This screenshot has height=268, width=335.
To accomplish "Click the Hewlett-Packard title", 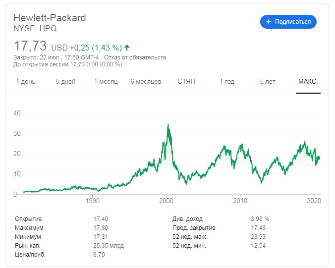I will click(50, 18).
